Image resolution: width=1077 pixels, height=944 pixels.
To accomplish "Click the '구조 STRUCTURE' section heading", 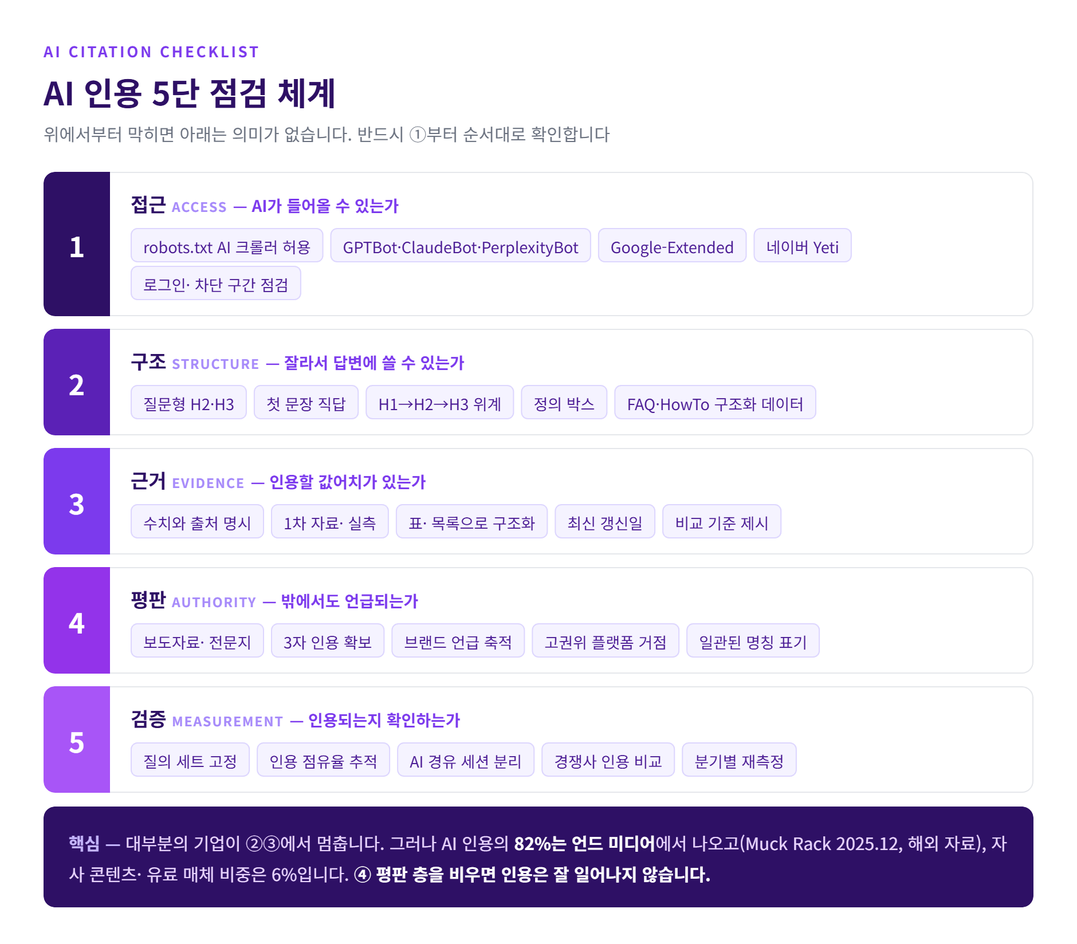I will pos(195,362).
